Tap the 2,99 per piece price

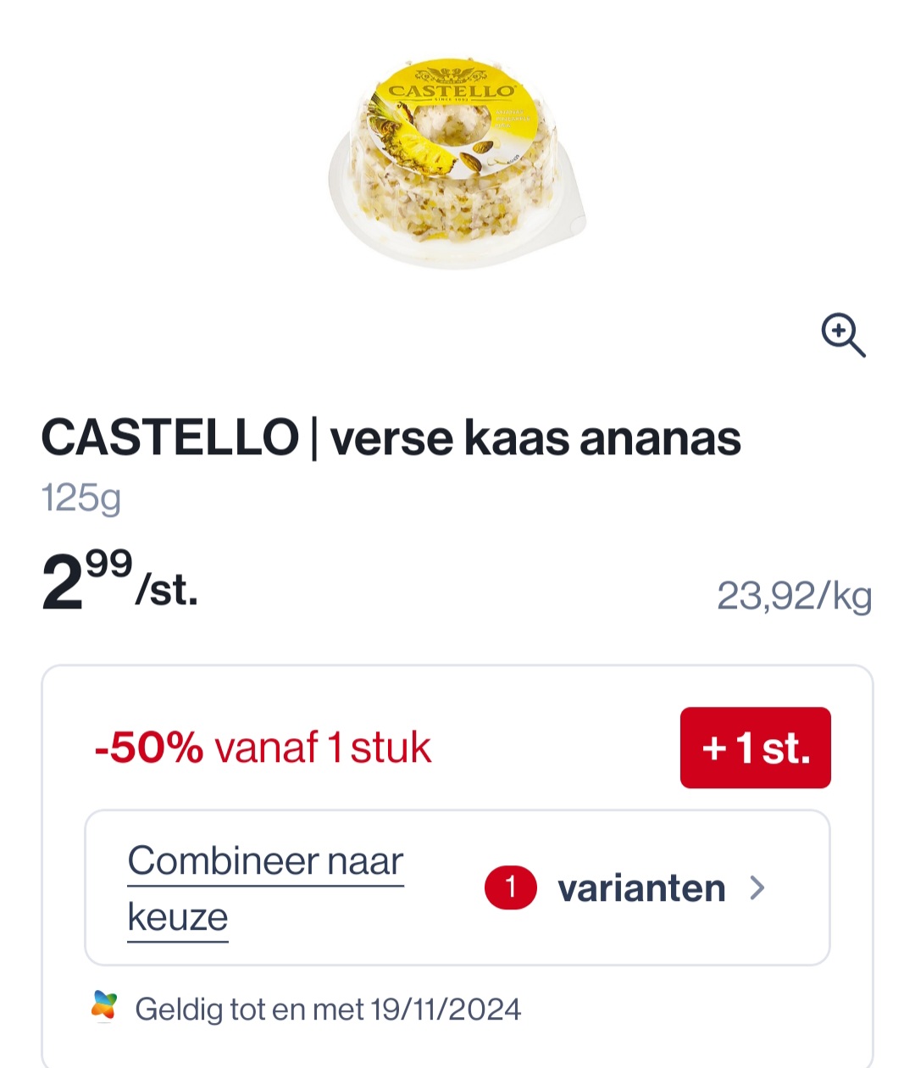(x=119, y=582)
